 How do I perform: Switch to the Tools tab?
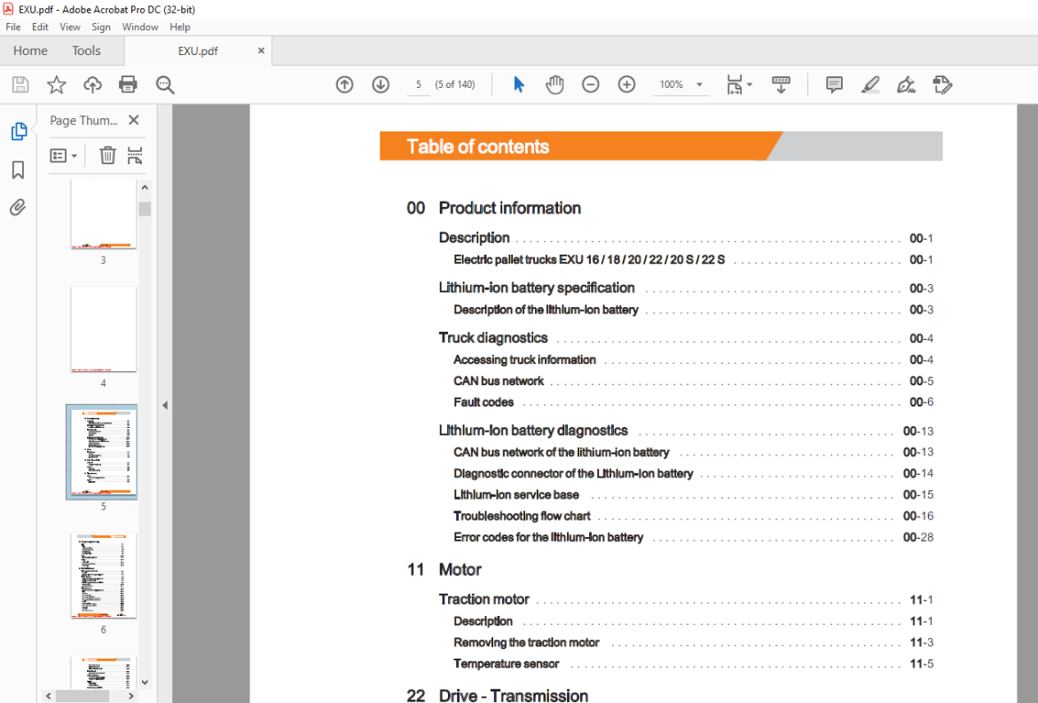click(86, 51)
